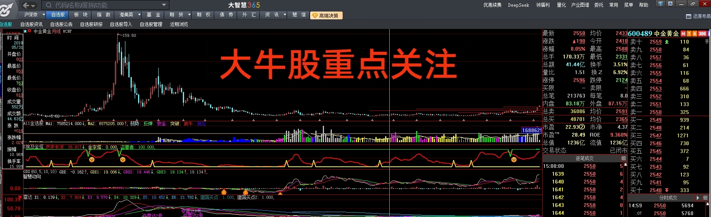Screen dimensions: 711x217
Task: Click the play arrow beside 分时成交
Action: 698,198
